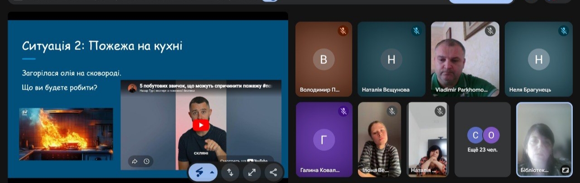This screenshot has width=580, height=183.
Task: Click the 'Н' avatar of Неля Брагунець
Action: pos(539,59)
